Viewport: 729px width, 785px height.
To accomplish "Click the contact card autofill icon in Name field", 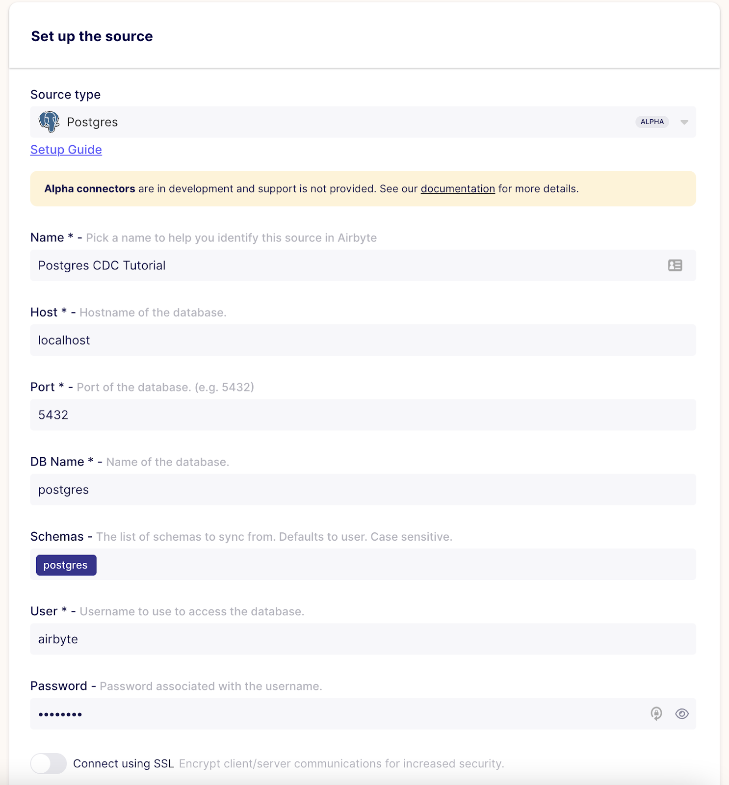I will [x=675, y=265].
